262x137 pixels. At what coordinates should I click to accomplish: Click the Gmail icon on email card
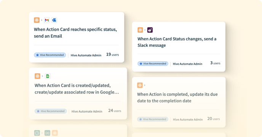[x=47, y=20]
